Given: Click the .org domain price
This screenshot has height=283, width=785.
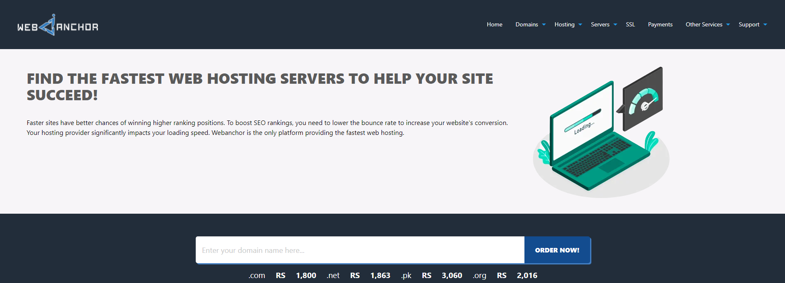Looking at the screenshot, I should [x=527, y=276].
